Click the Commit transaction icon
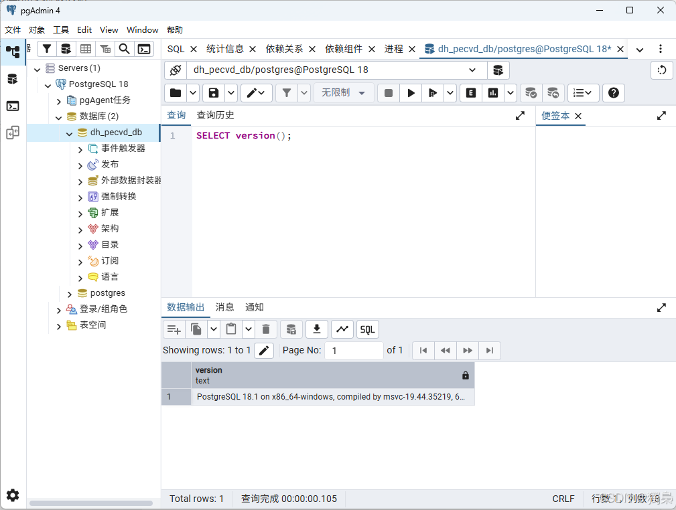The height and width of the screenshot is (510, 676). (531, 92)
